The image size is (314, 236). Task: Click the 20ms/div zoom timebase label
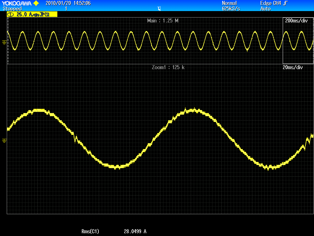point(293,67)
